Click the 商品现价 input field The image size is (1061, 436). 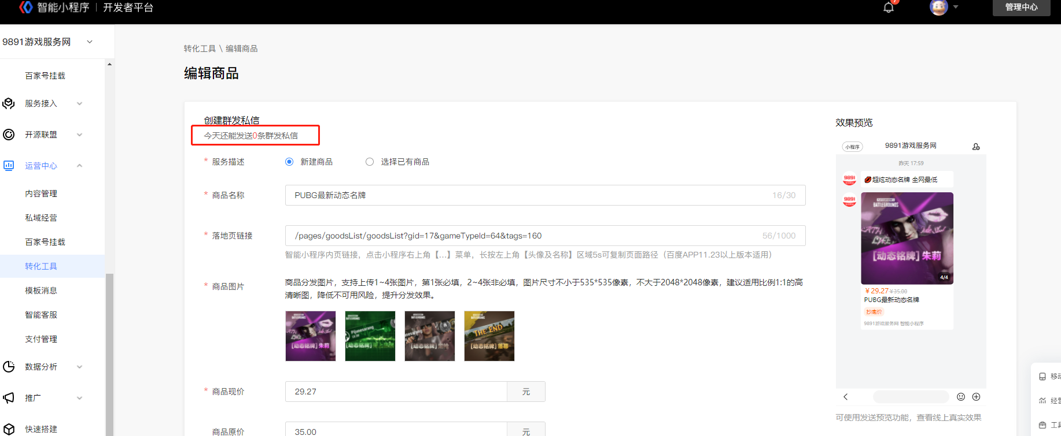[x=396, y=392]
